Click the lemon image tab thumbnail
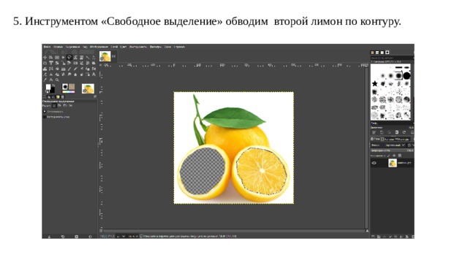This screenshot has height=263, width=468. pyautogui.click(x=105, y=56)
